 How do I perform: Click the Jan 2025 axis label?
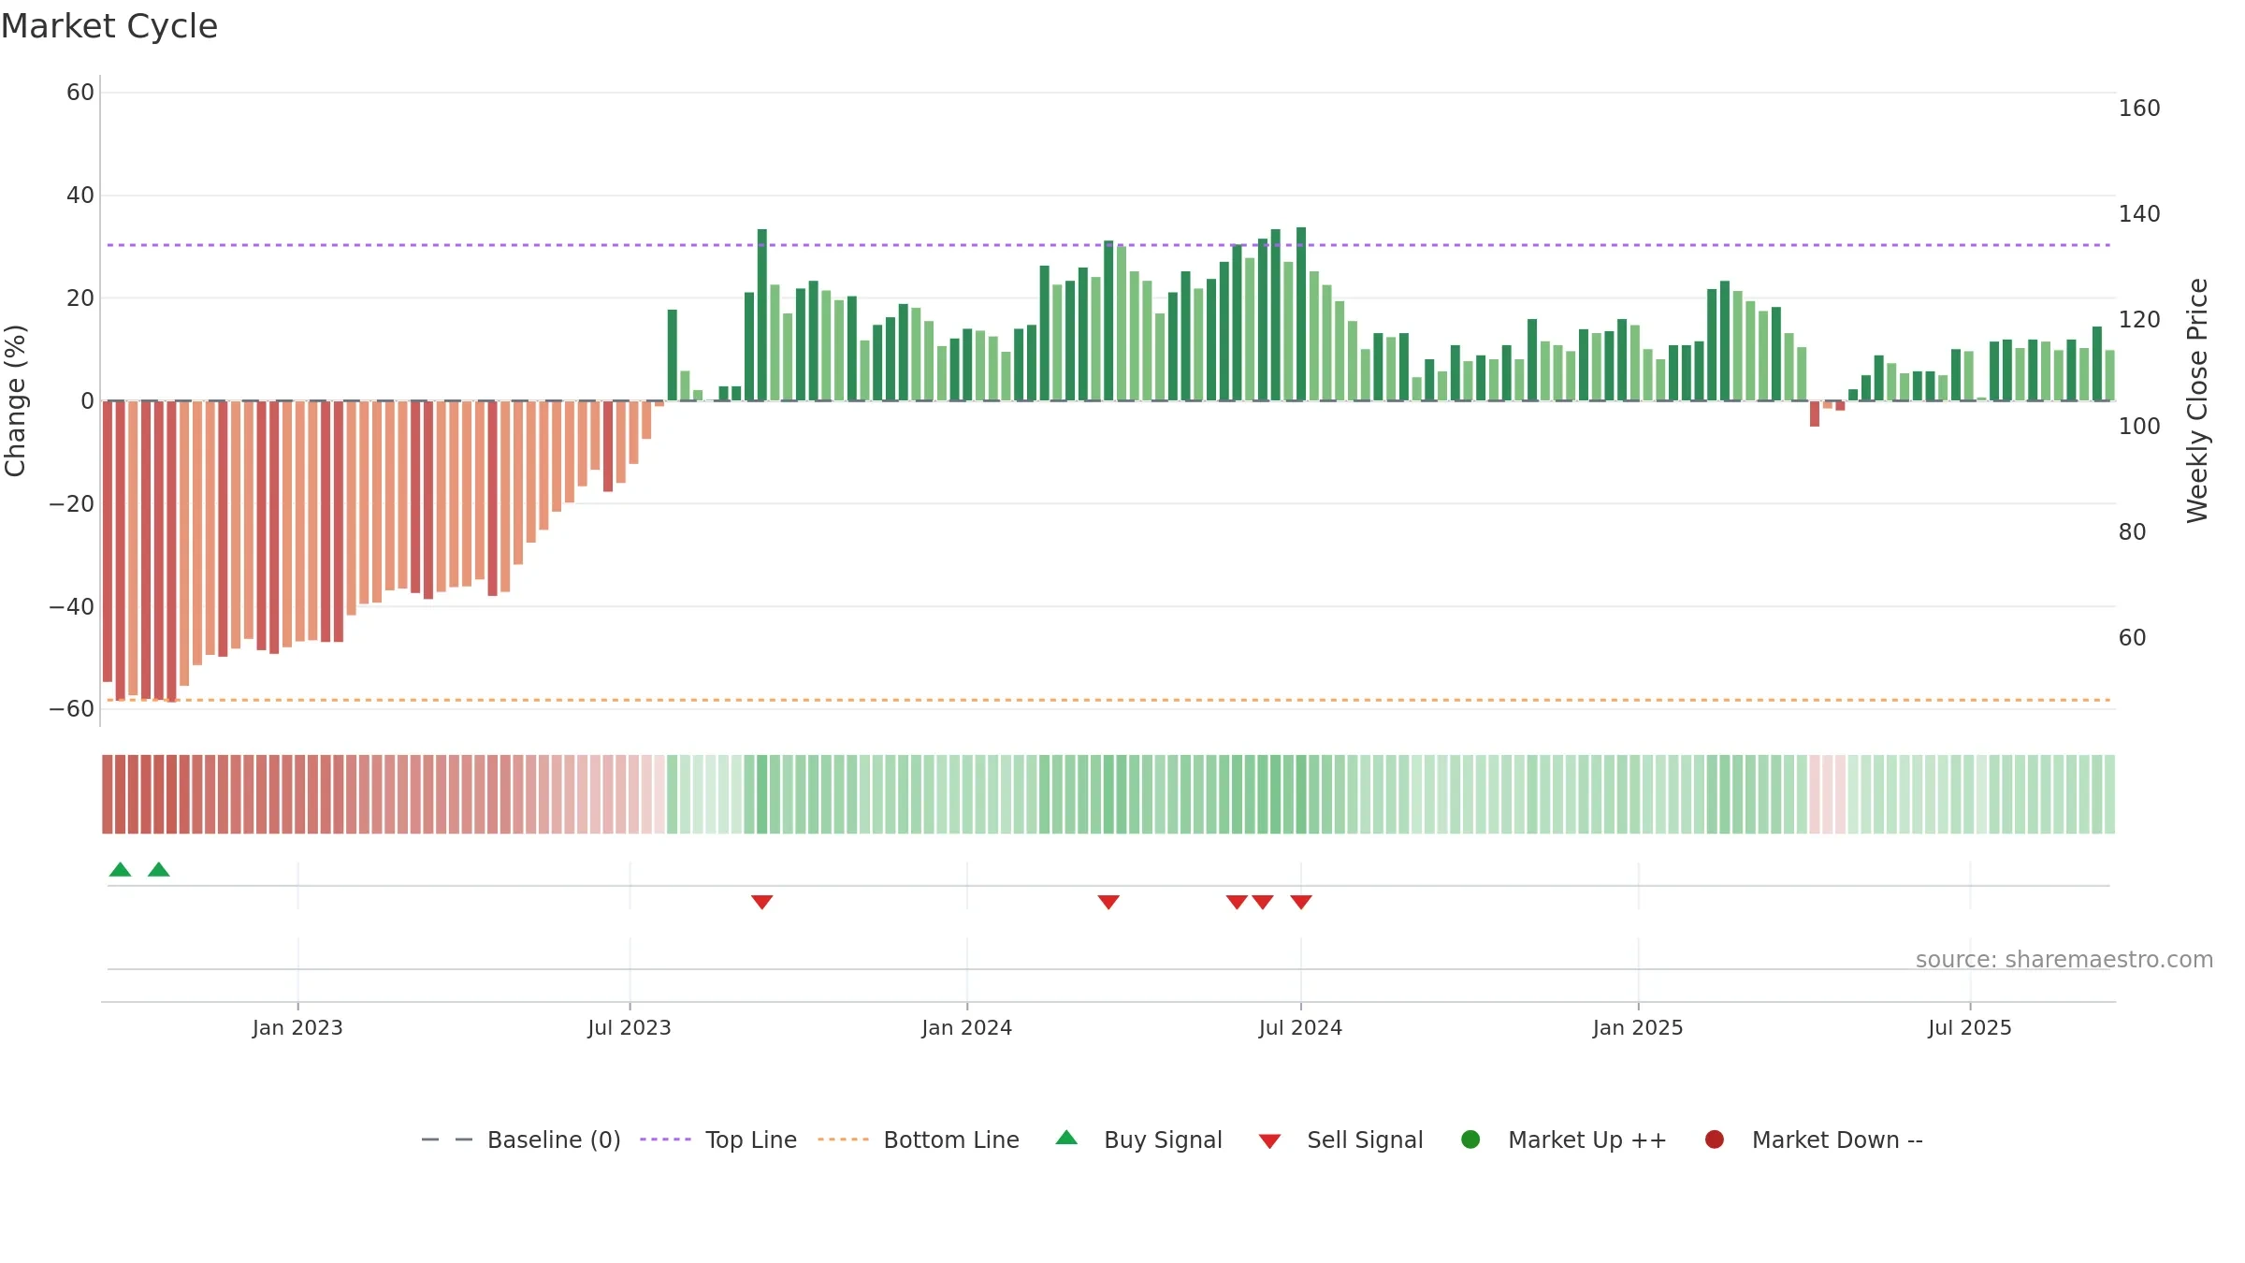click(1638, 1027)
